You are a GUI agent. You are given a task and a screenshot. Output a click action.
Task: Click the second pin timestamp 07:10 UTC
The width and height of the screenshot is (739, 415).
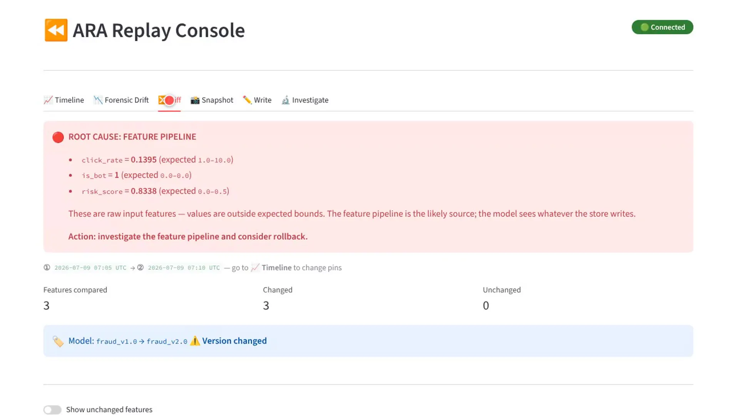point(184,268)
